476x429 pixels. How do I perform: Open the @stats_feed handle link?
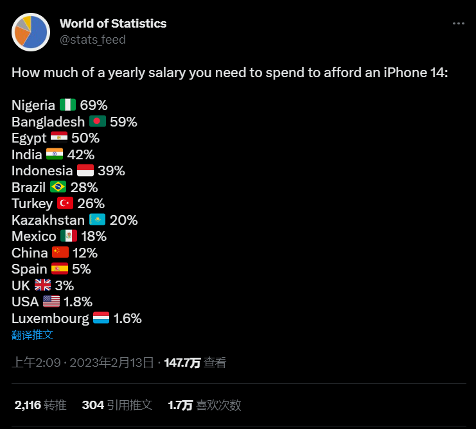pos(93,40)
